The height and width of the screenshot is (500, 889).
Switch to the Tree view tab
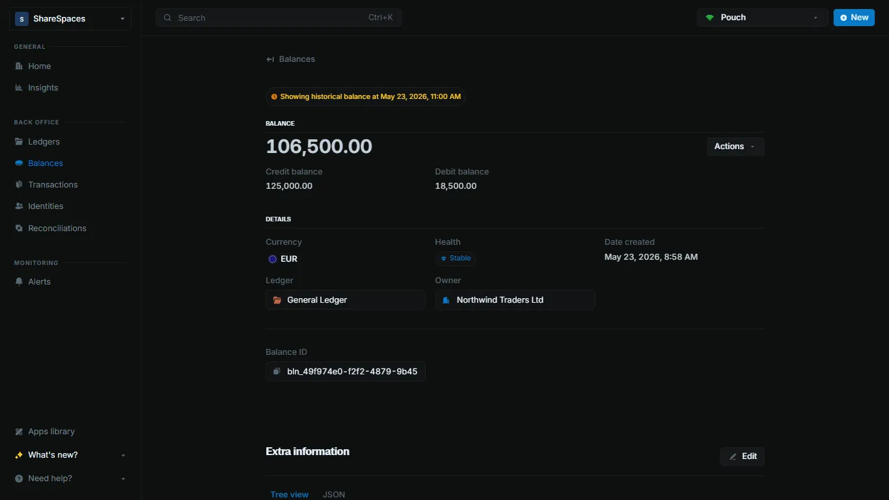click(x=290, y=494)
